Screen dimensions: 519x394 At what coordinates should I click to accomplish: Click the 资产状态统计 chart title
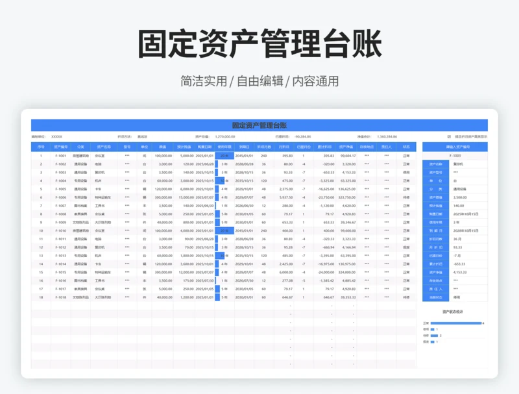(452, 312)
